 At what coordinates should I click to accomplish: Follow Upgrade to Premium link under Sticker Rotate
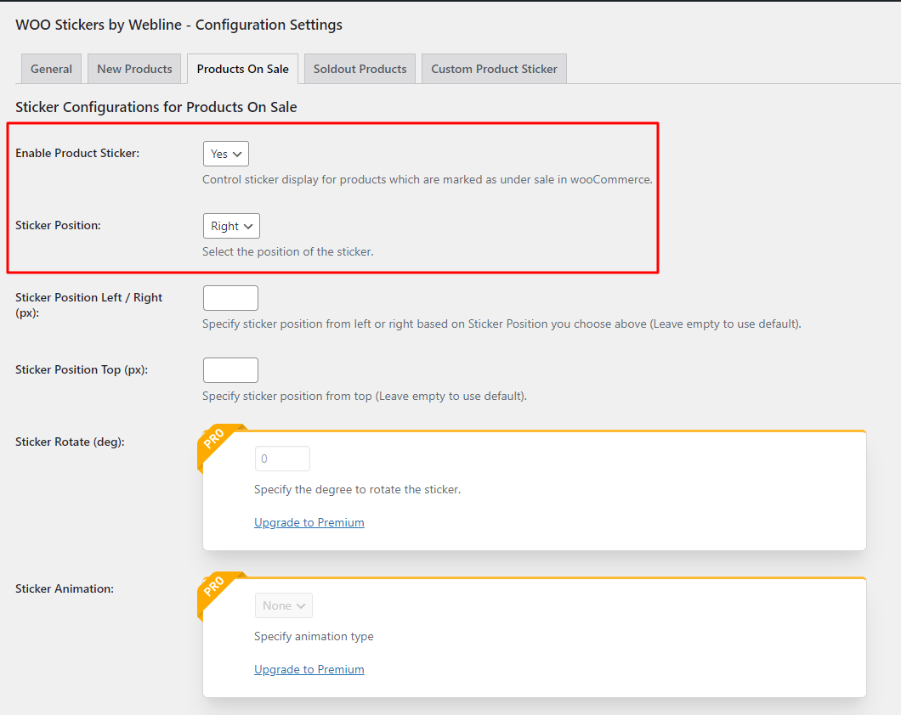(309, 522)
